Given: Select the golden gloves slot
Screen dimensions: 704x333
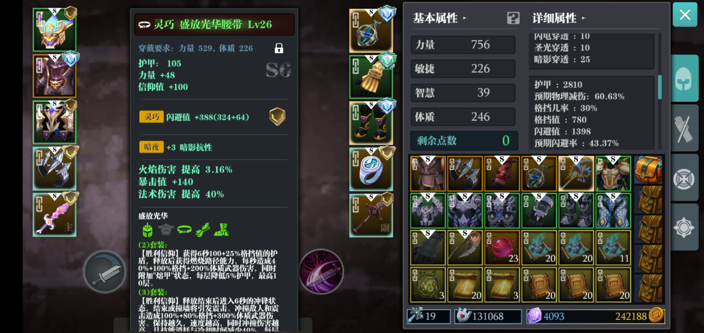Looking at the screenshot, I should pyautogui.click(x=371, y=77).
